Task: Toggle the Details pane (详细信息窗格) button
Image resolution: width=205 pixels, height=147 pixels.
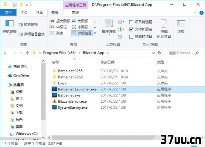Action: (x=31, y=34)
